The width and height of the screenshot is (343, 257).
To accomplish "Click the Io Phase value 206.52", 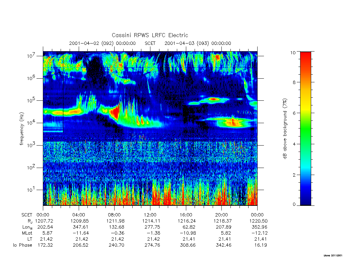I will pos(81,245).
